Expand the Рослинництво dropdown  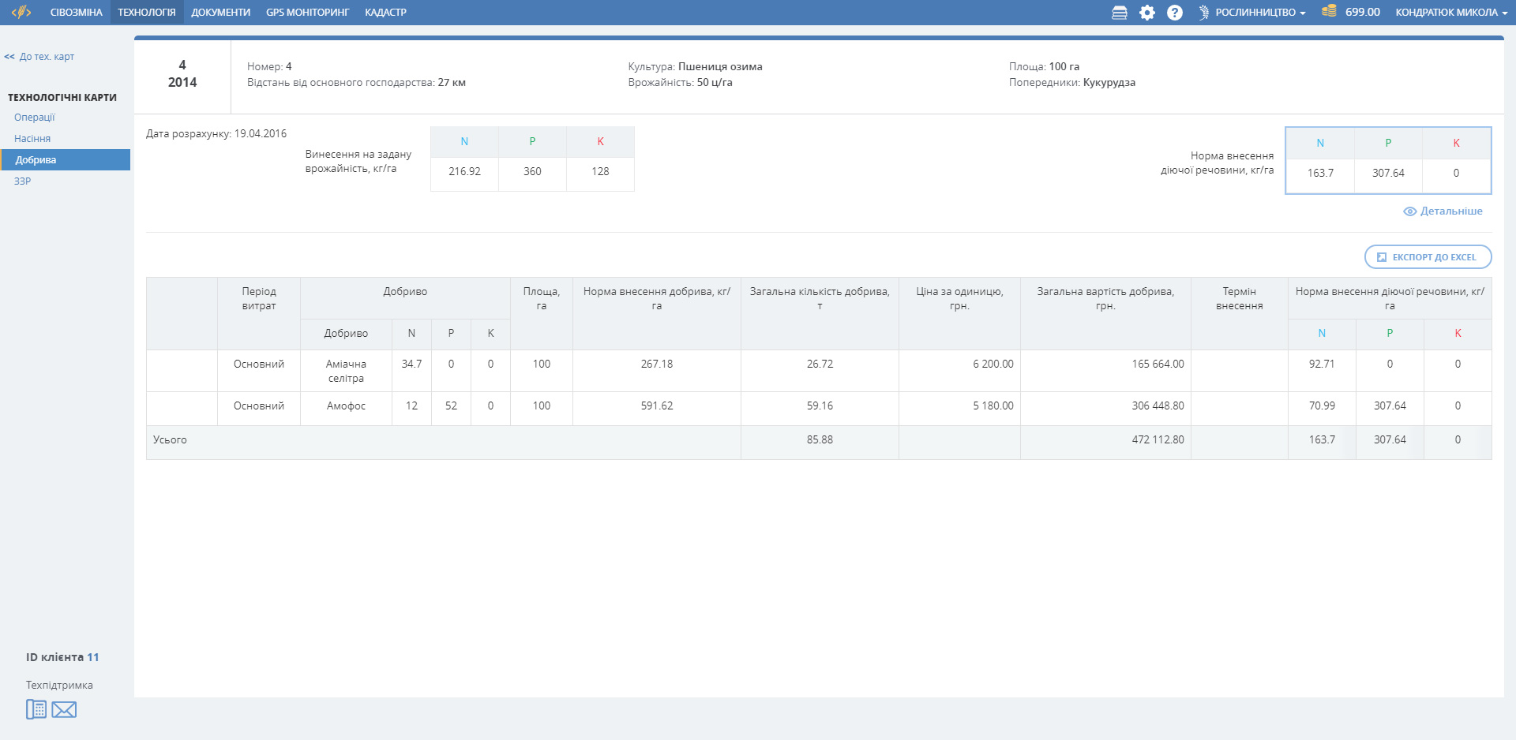1259,13
